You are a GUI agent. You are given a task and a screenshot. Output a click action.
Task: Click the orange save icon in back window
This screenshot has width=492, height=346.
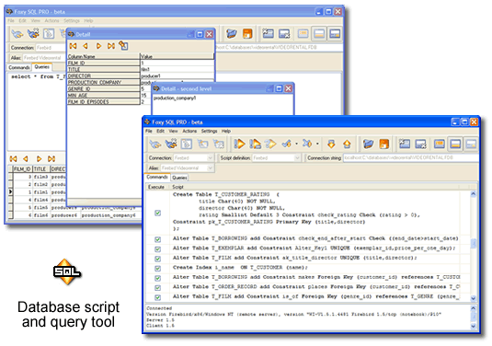pyautogui.click(x=247, y=34)
